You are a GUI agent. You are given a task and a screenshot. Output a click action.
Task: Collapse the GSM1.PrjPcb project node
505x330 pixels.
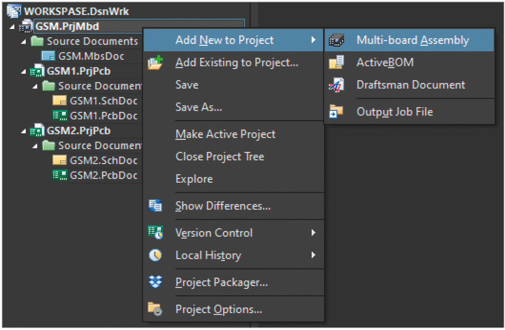(24, 72)
